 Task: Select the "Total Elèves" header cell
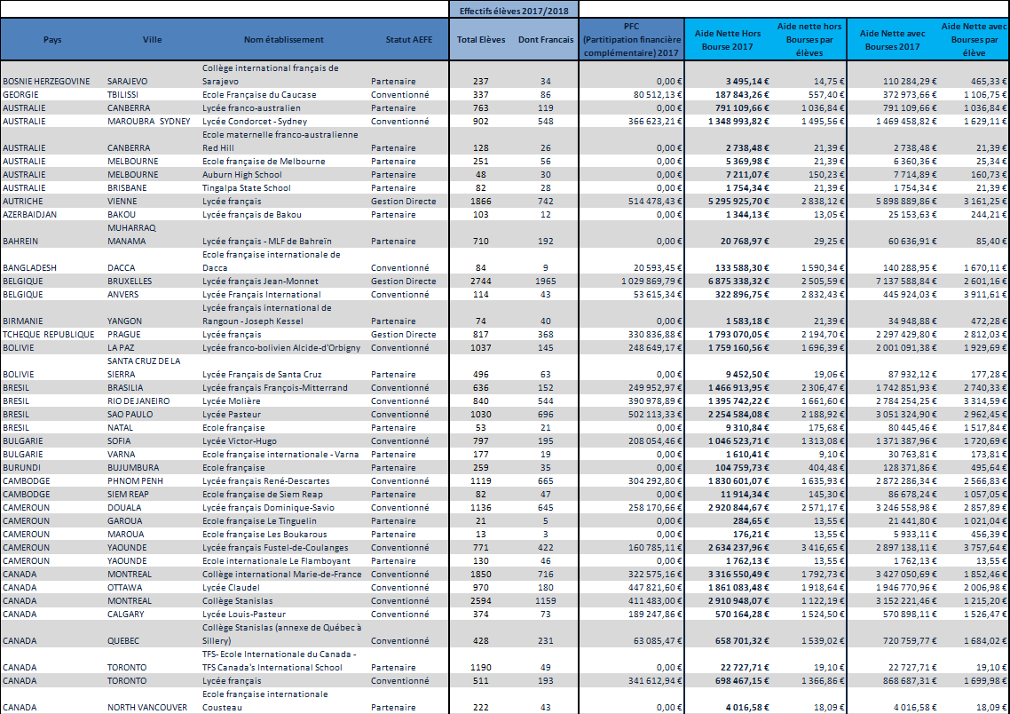coord(481,40)
